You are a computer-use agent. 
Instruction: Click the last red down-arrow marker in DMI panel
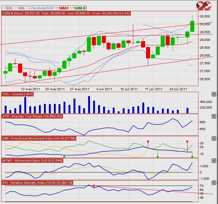click(187, 142)
